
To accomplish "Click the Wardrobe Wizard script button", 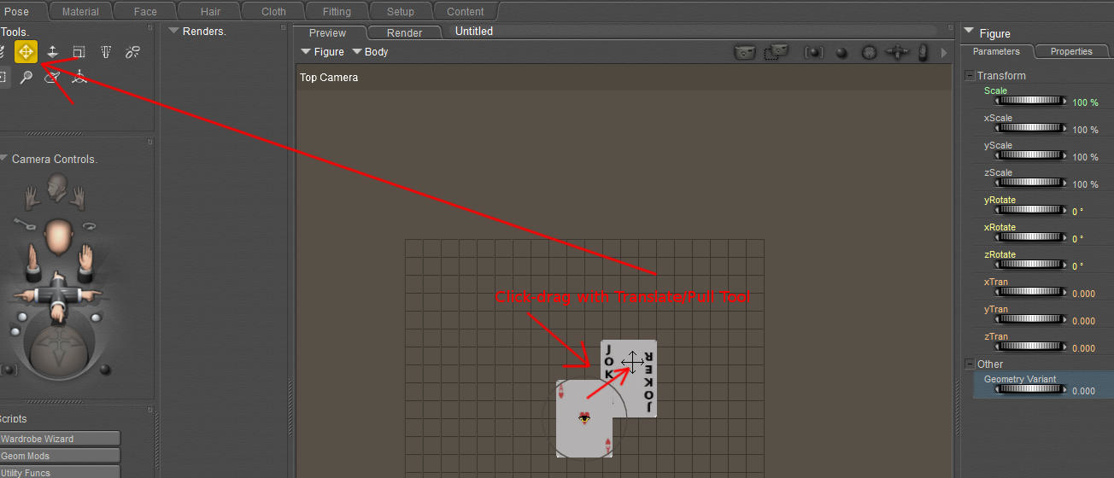I will [60, 439].
